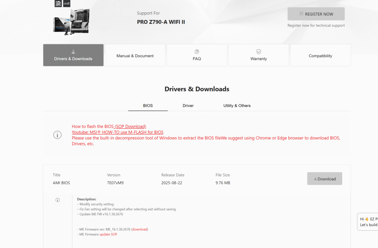Click the waving hand emoji in chat bubble
This screenshot has width=378, height=248.
[367, 219]
